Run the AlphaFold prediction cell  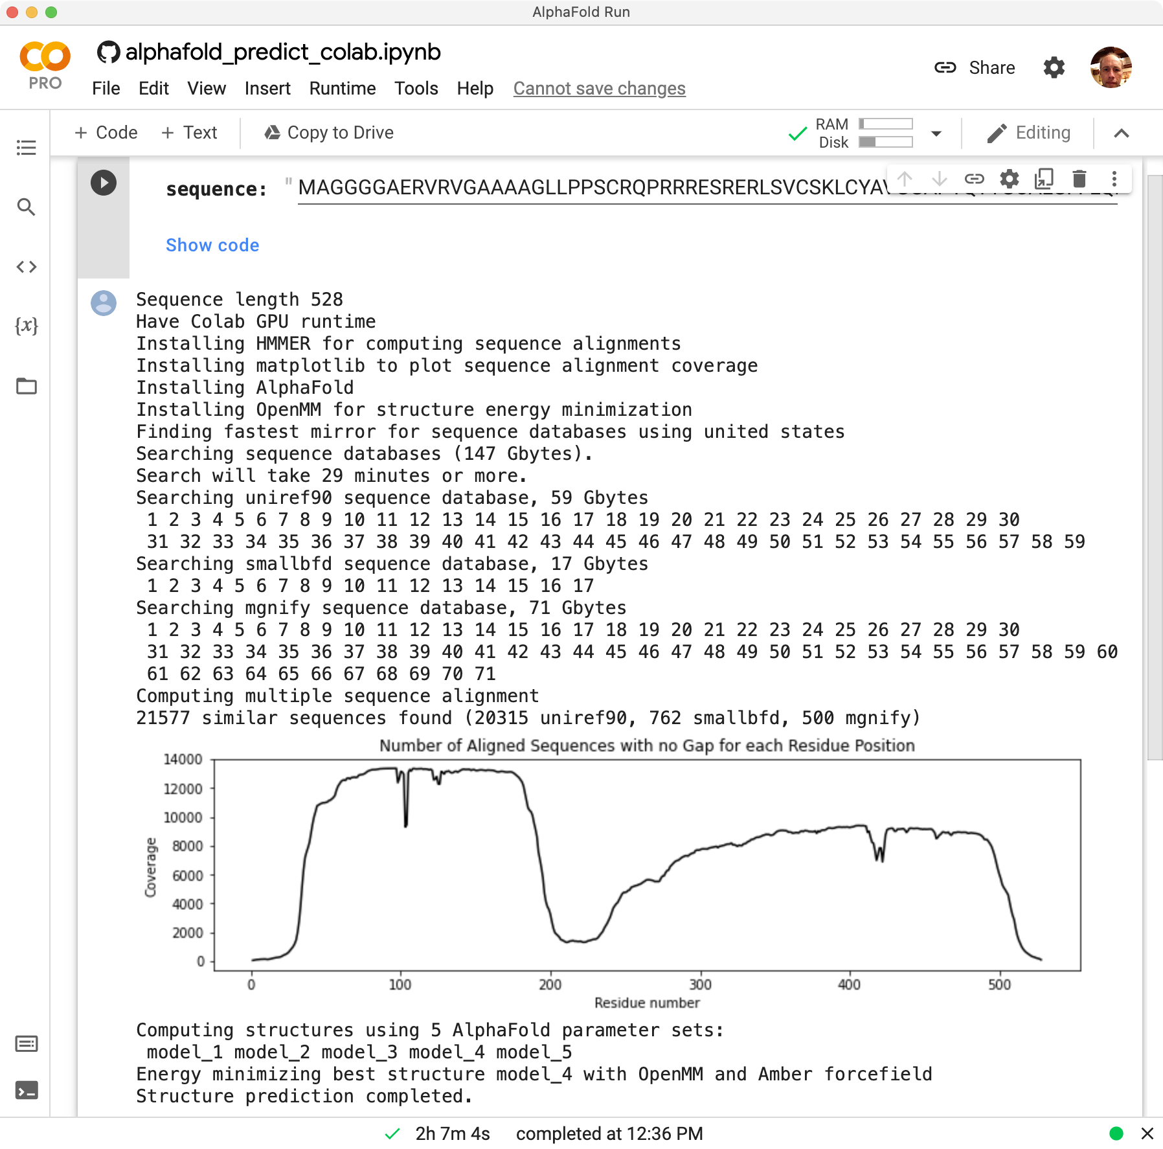(x=104, y=183)
